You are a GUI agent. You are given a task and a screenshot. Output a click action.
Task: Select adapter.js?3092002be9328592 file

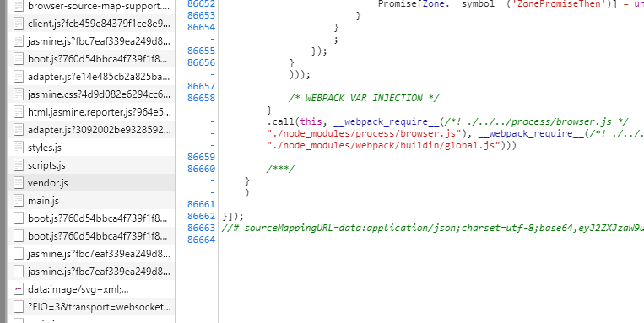pyautogui.click(x=92, y=130)
